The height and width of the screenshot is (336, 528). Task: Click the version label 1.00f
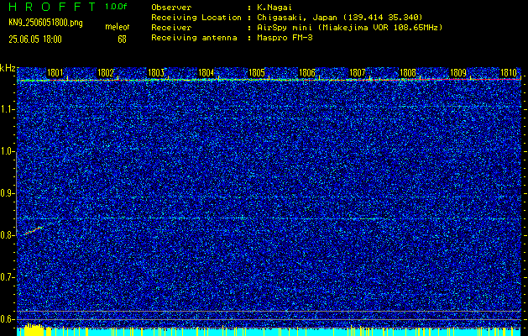click(x=116, y=7)
